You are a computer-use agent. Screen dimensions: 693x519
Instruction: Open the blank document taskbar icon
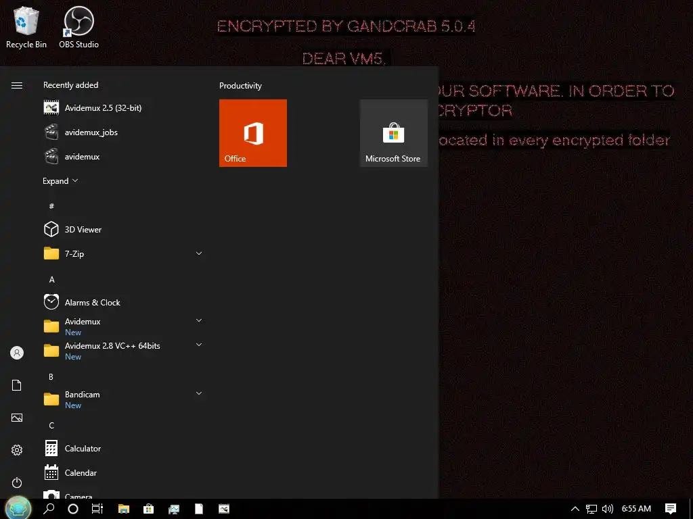[199, 509]
